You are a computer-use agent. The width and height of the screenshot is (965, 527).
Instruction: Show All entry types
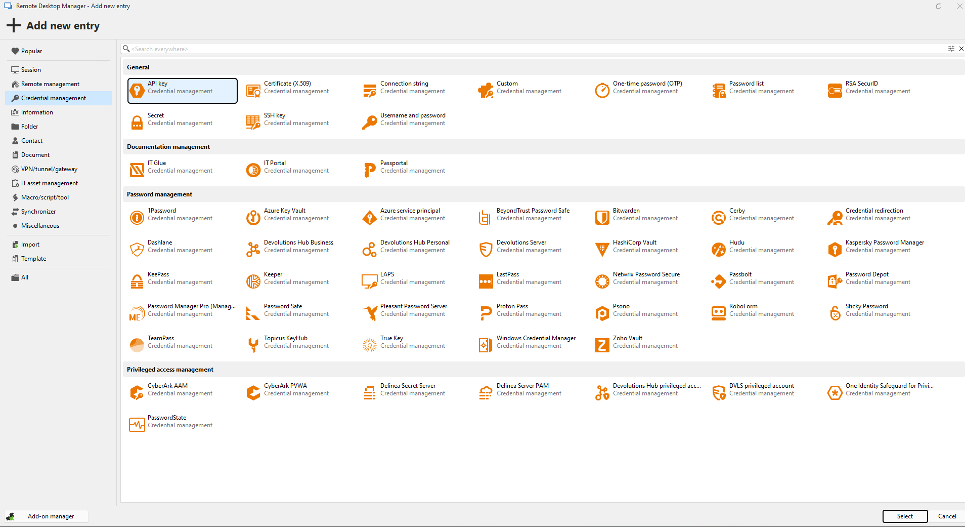[58, 277]
